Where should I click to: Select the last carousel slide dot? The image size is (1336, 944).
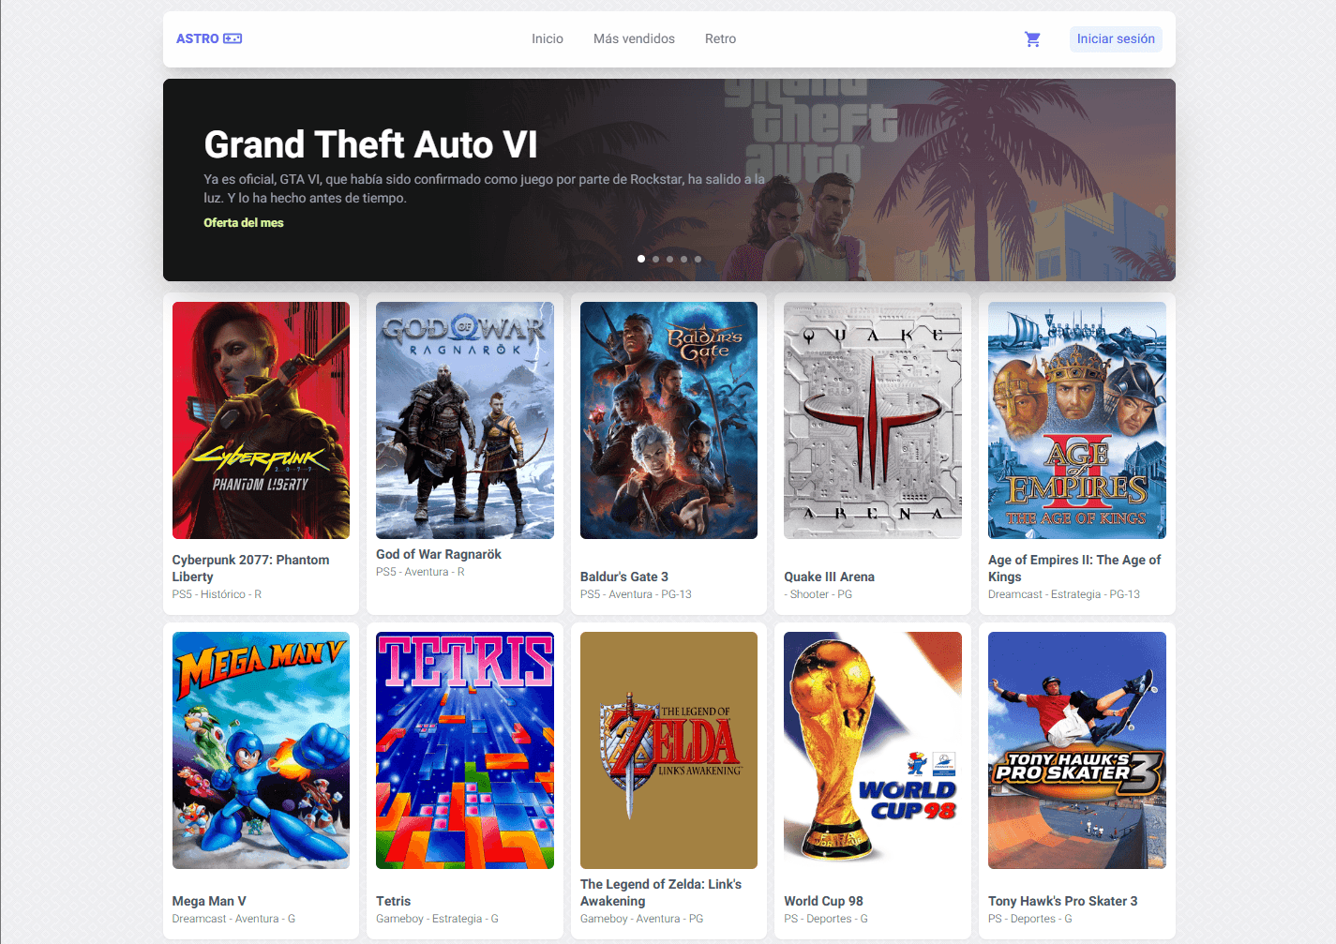click(x=698, y=259)
